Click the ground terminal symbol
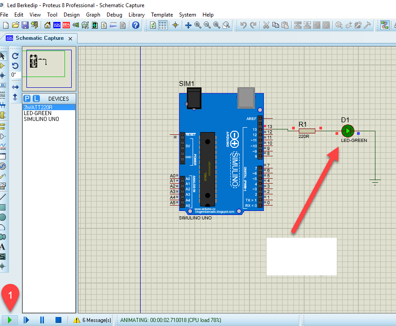 [x=375, y=182]
